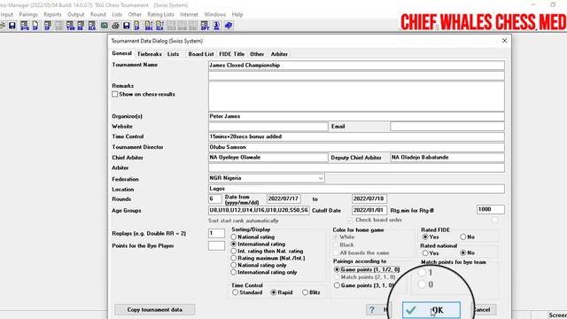The width and height of the screenshot is (567, 319).
Task: Open the Help menu in the menu bar
Action: [x=237, y=14]
